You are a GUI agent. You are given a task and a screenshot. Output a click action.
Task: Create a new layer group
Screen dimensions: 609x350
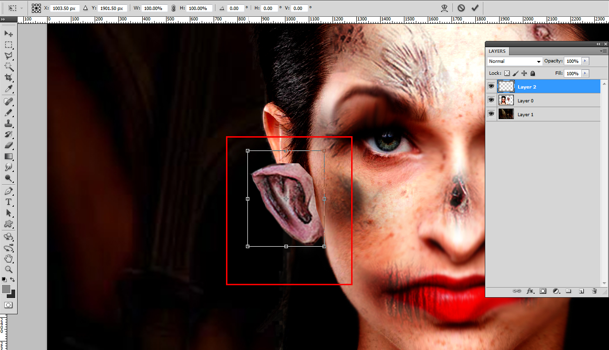(x=569, y=291)
